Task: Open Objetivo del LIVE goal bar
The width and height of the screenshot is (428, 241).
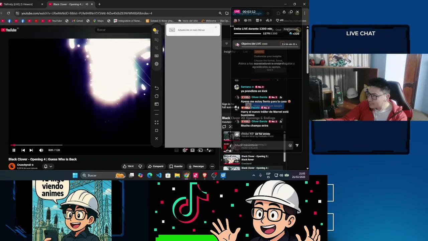Action: coord(266,44)
